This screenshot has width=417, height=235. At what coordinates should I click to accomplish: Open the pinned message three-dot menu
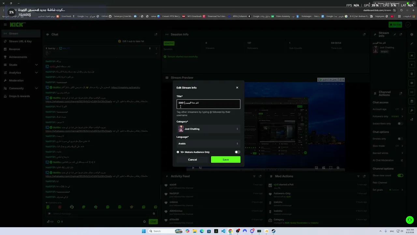(x=156, y=49)
